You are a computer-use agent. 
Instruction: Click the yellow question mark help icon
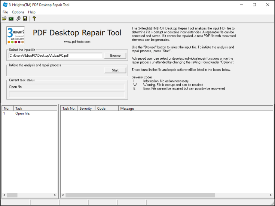coord(34,19)
